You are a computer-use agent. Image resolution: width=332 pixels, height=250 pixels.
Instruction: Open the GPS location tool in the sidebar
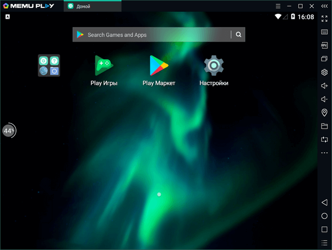pyautogui.click(x=324, y=113)
